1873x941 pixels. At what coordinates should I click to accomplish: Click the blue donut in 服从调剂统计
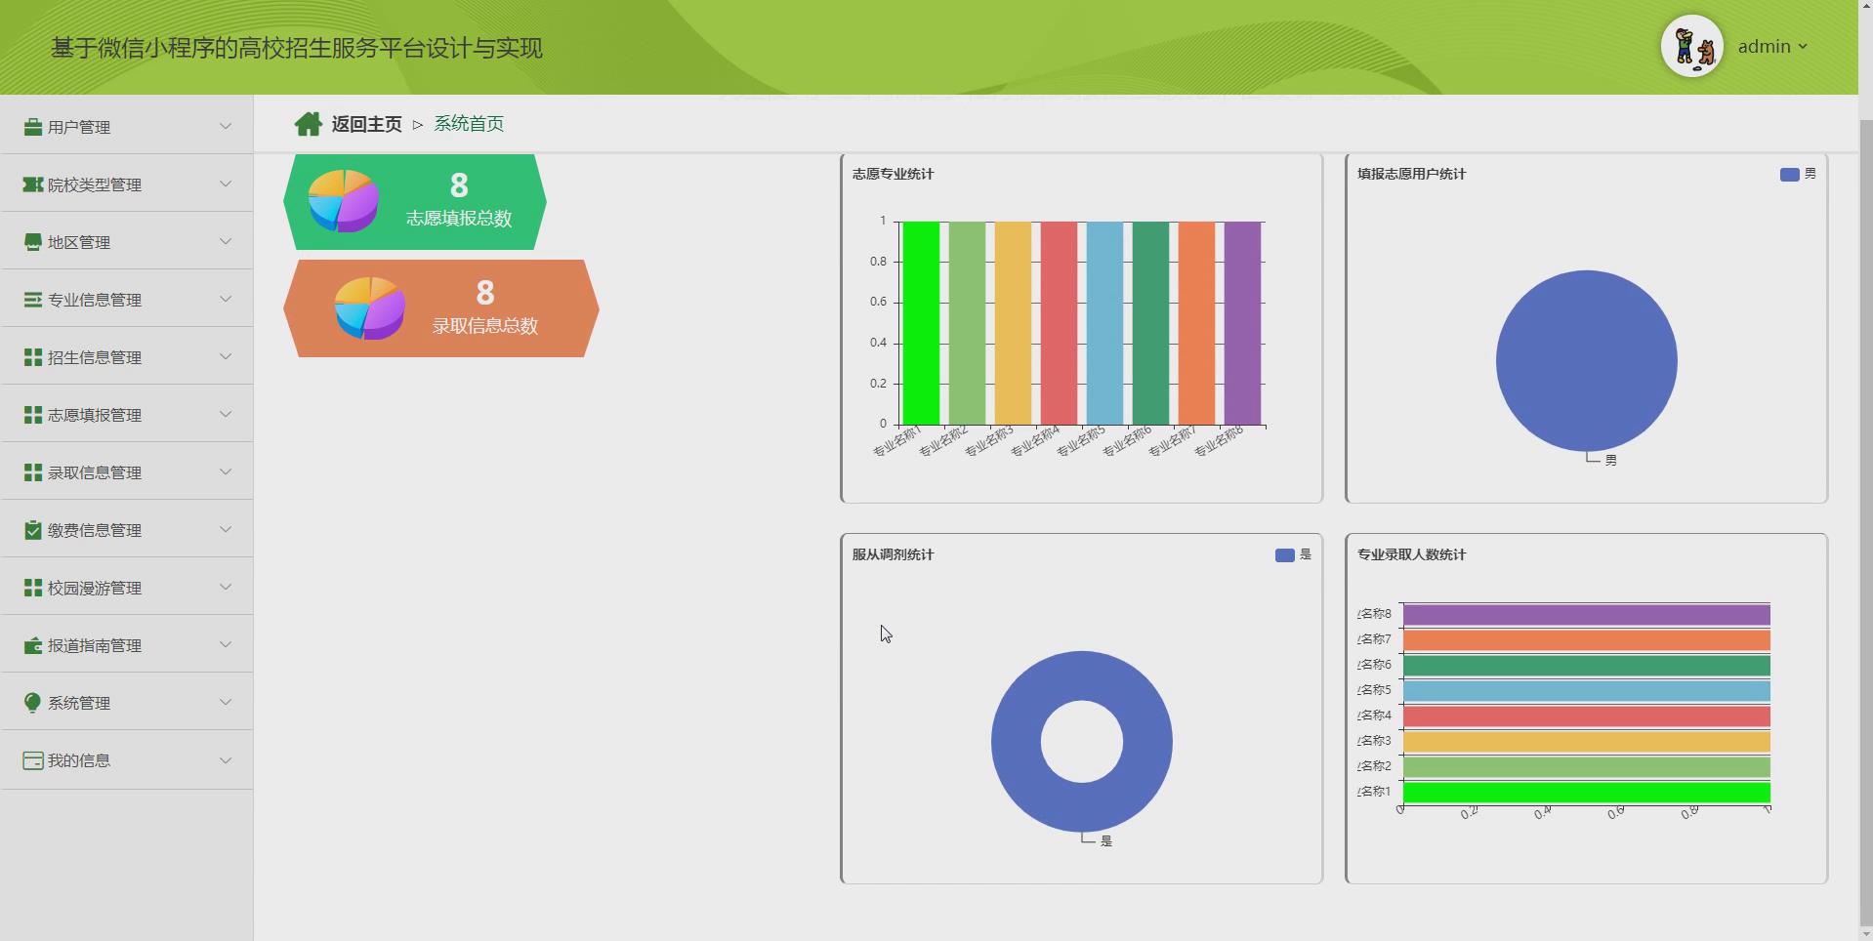pos(1016,742)
